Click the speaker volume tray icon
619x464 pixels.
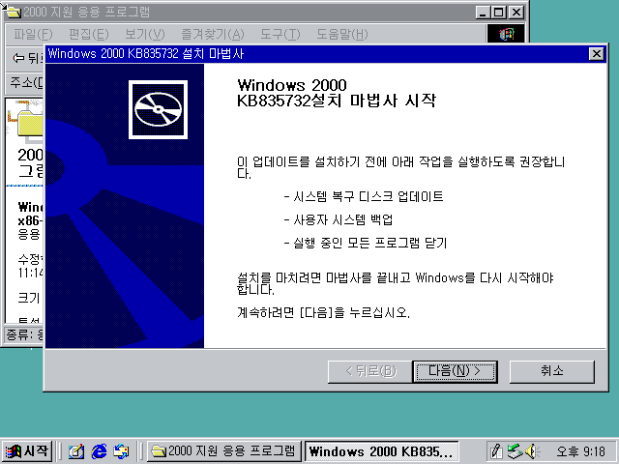click(532, 451)
